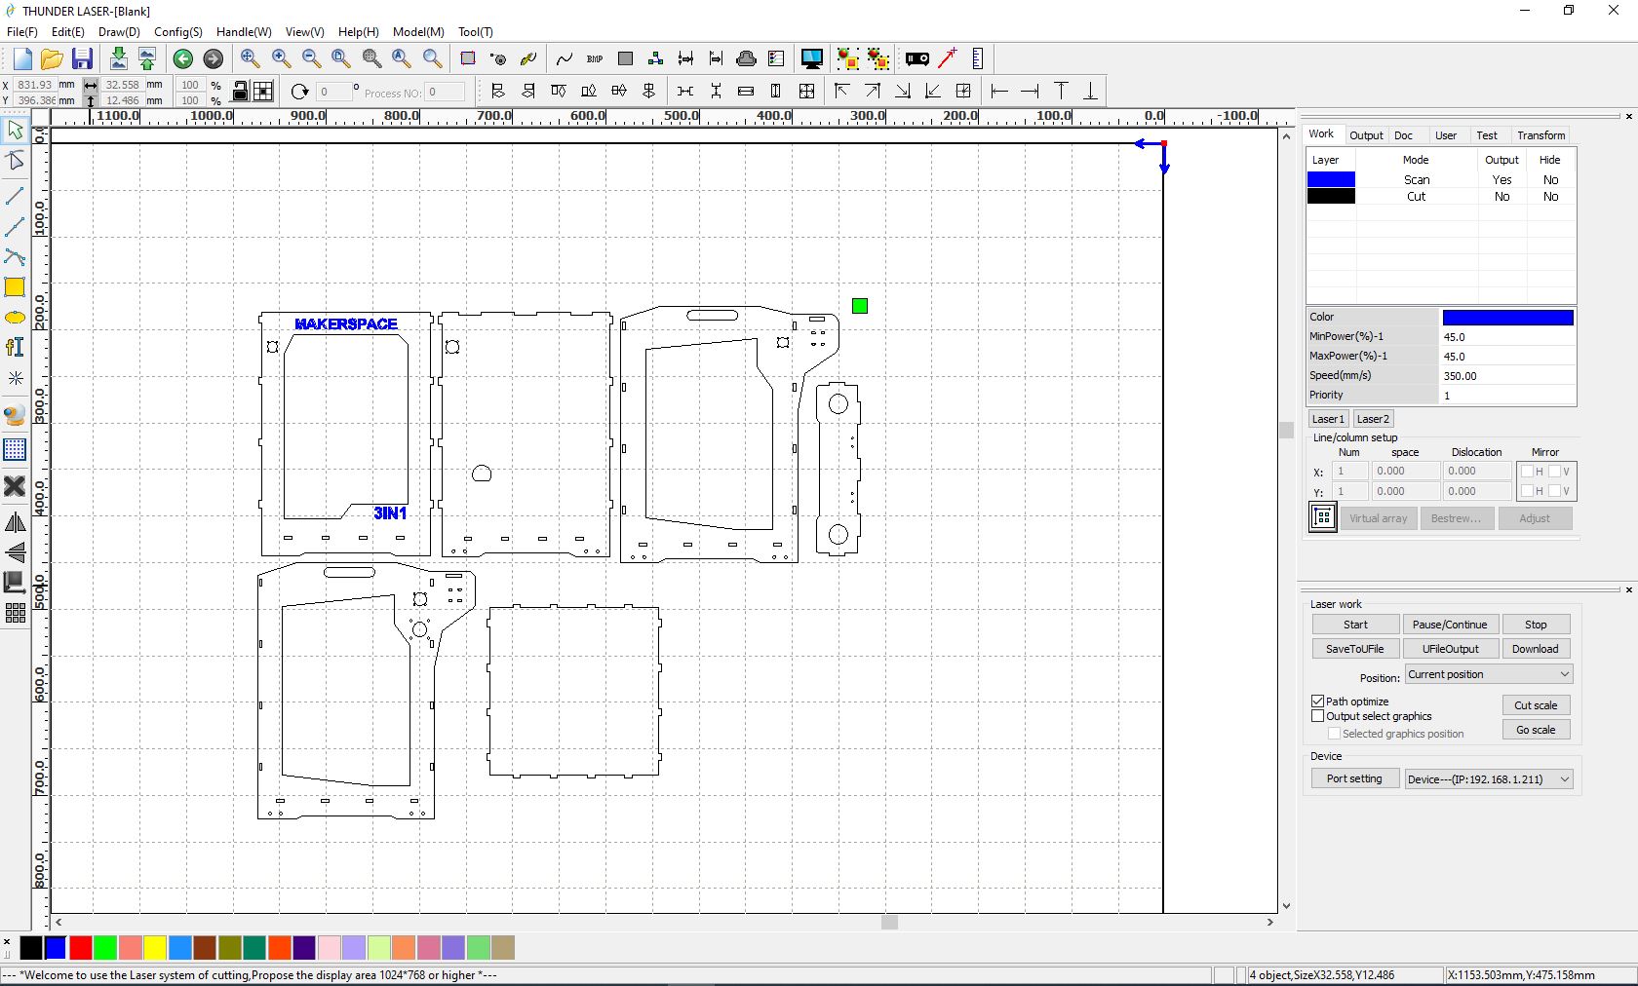Select the Text tool
Viewport: 1638px width, 986px height.
(16, 348)
